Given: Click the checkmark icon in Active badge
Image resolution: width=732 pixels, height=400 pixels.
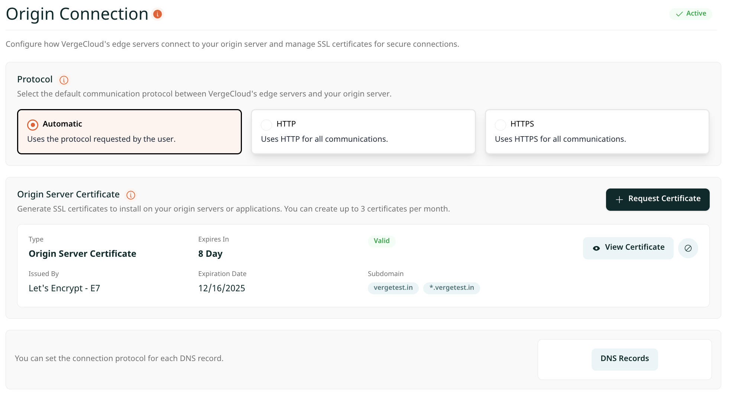Looking at the screenshot, I should (x=679, y=14).
